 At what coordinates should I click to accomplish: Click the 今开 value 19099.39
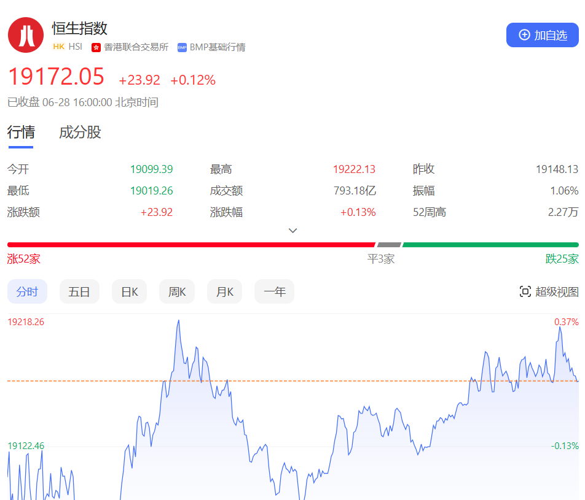pyautogui.click(x=151, y=169)
